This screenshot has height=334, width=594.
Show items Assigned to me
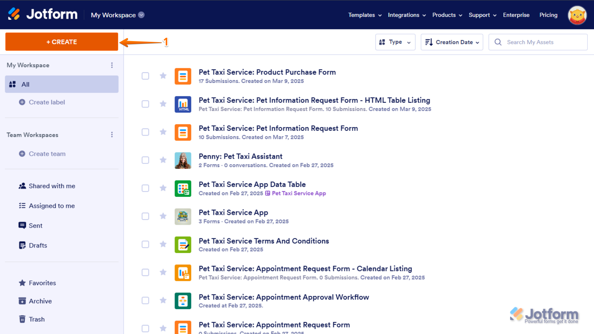coord(47,206)
